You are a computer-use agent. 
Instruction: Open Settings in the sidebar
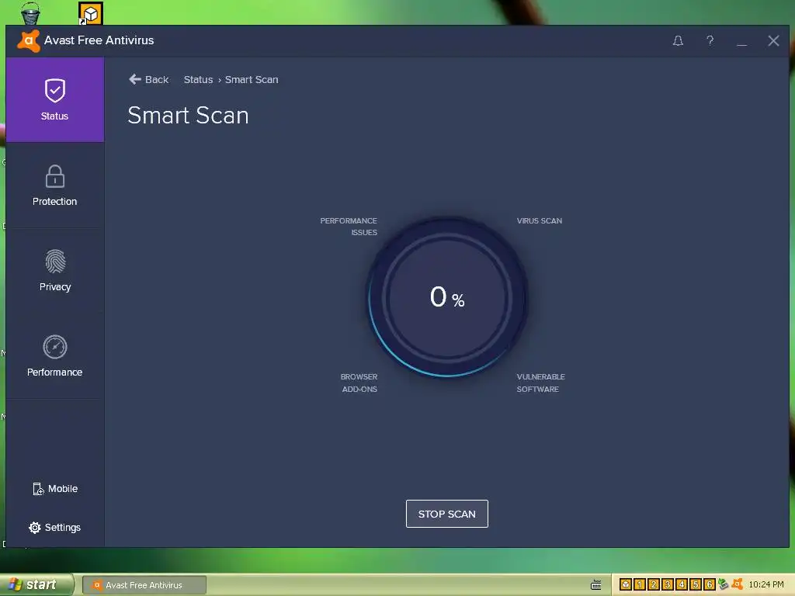pyautogui.click(x=55, y=528)
